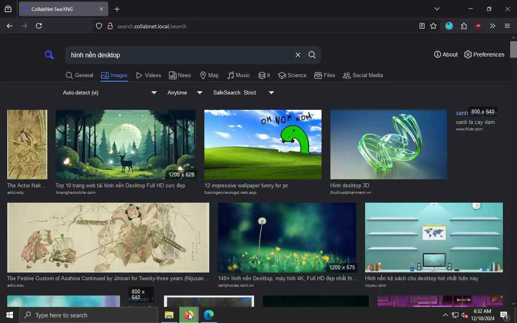Image resolution: width=517 pixels, height=323 pixels.
Task: Click the SearXNG magnifier logo
Action: [x=49, y=55]
